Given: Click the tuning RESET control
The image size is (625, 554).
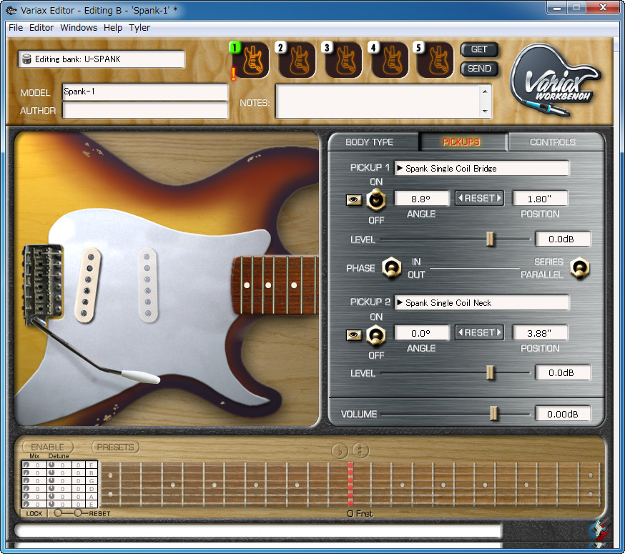Looking at the screenshot, I should coord(99,513).
